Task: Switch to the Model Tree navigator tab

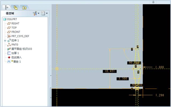Action: click(6, 7)
